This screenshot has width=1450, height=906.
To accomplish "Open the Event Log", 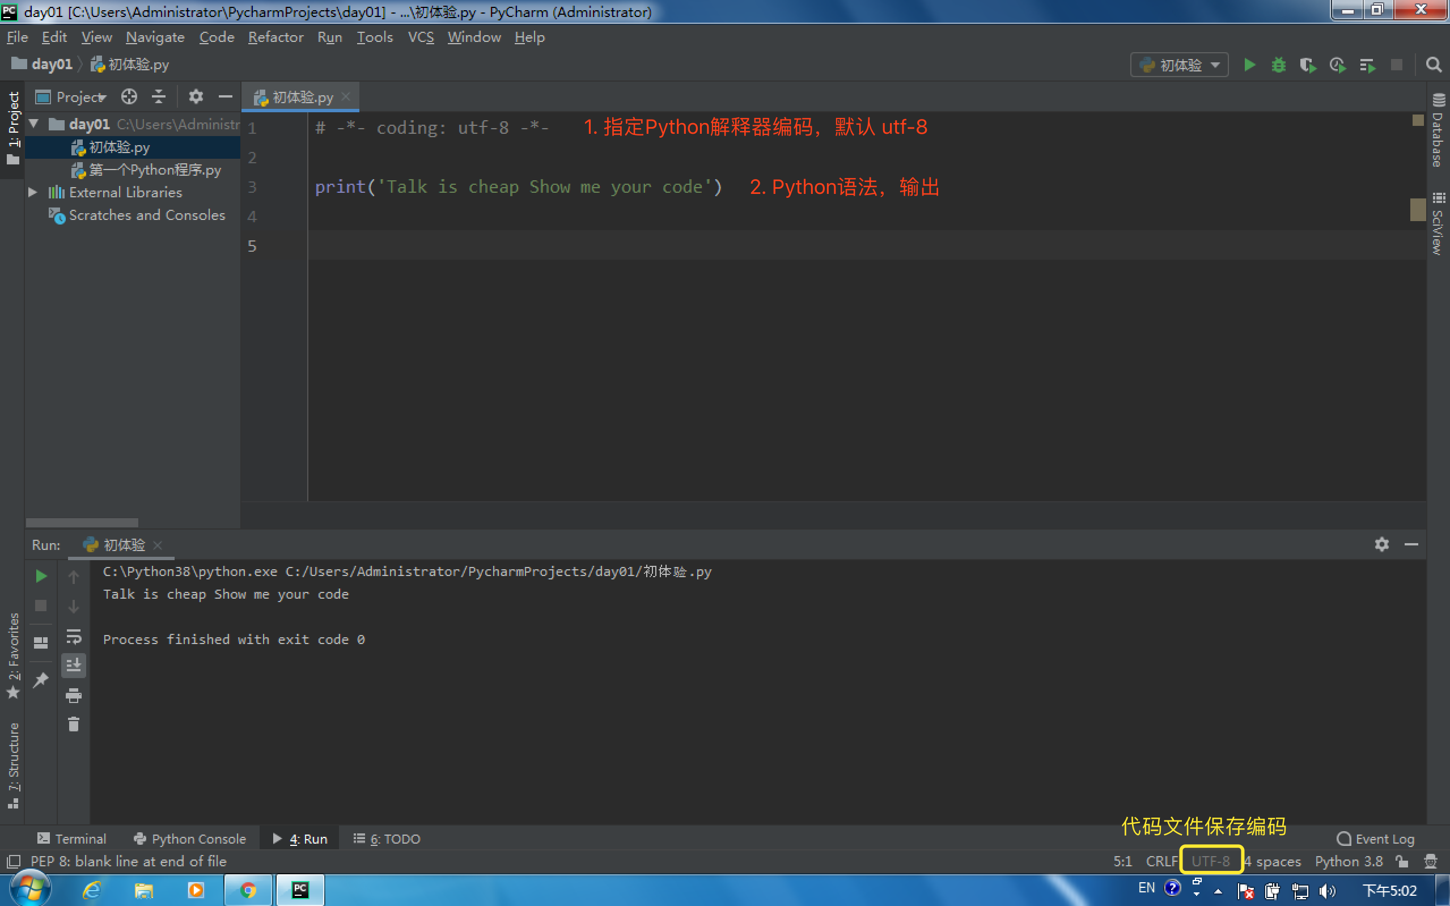I will (1375, 839).
